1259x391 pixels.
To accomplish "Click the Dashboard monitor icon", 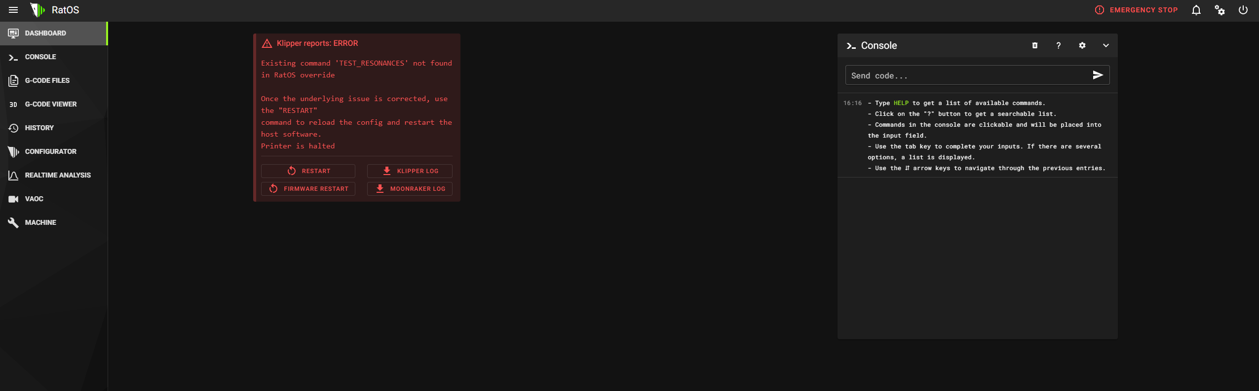I will (13, 34).
